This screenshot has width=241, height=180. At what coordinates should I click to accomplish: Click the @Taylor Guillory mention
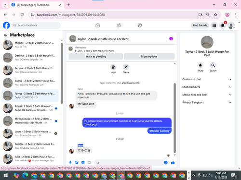160,131
